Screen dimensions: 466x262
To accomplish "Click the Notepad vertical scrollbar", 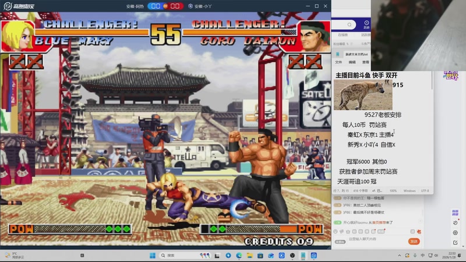I will [432, 80].
